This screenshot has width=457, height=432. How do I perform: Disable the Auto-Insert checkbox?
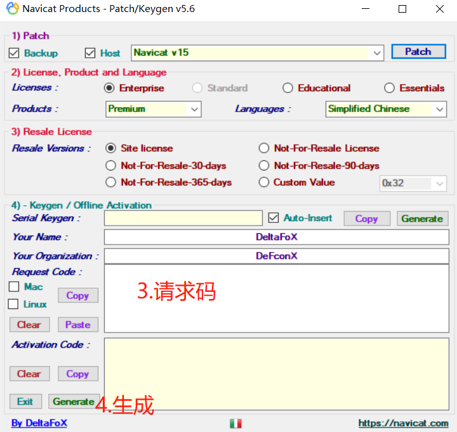click(274, 218)
